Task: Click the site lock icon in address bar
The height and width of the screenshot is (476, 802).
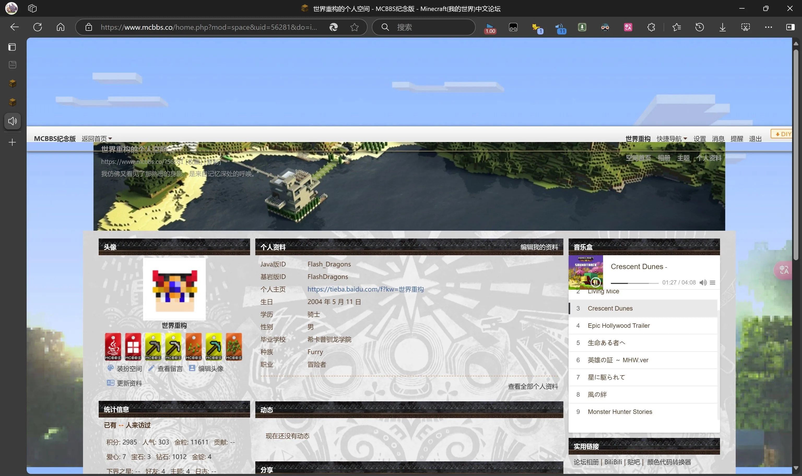Action: pyautogui.click(x=89, y=27)
